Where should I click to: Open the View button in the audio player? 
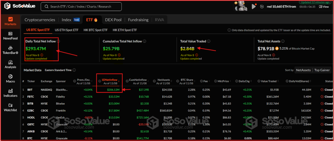324,7
